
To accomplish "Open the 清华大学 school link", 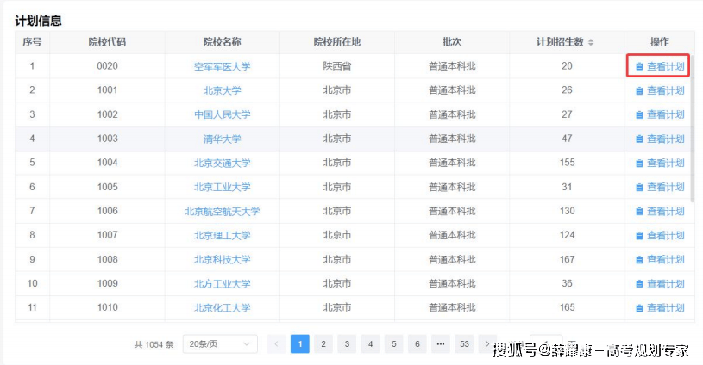I will pyautogui.click(x=223, y=139).
